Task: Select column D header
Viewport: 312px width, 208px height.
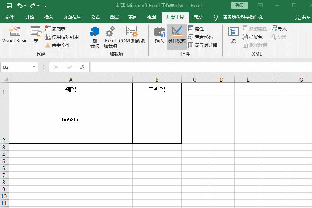Action: click(x=222, y=80)
